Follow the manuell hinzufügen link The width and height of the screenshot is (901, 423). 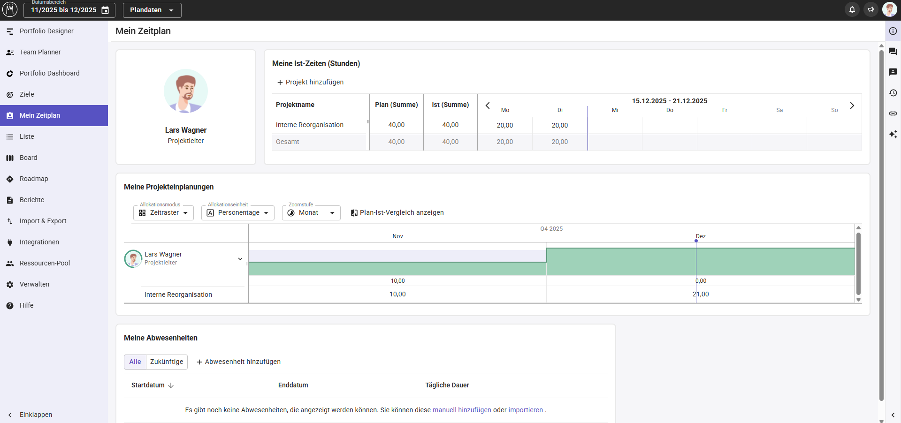[x=461, y=410]
